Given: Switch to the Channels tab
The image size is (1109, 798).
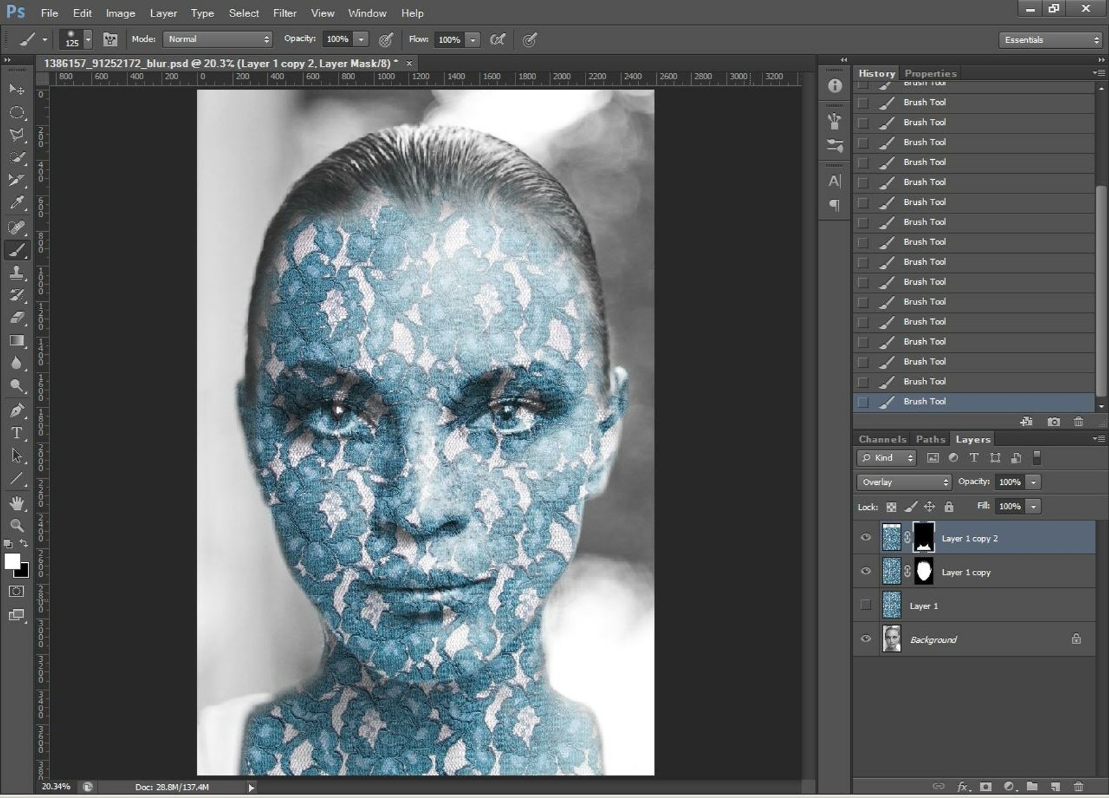Looking at the screenshot, I should pos(882,438).
